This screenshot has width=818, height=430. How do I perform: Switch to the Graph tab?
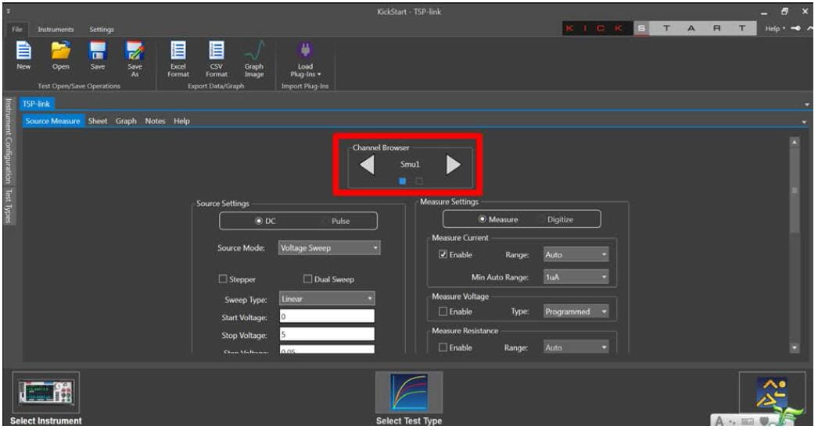[126, 121]
